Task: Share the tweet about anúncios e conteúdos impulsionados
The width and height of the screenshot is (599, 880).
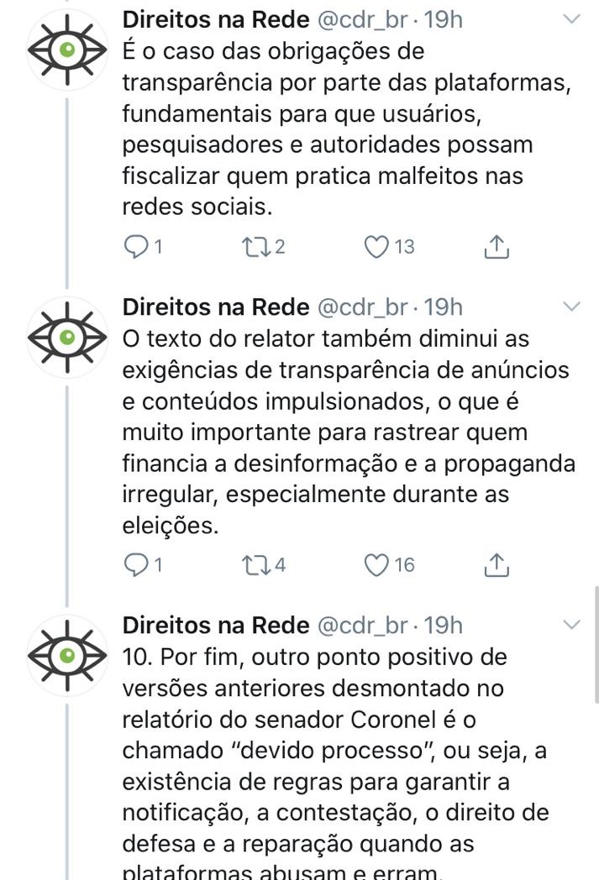Action: 497,565
